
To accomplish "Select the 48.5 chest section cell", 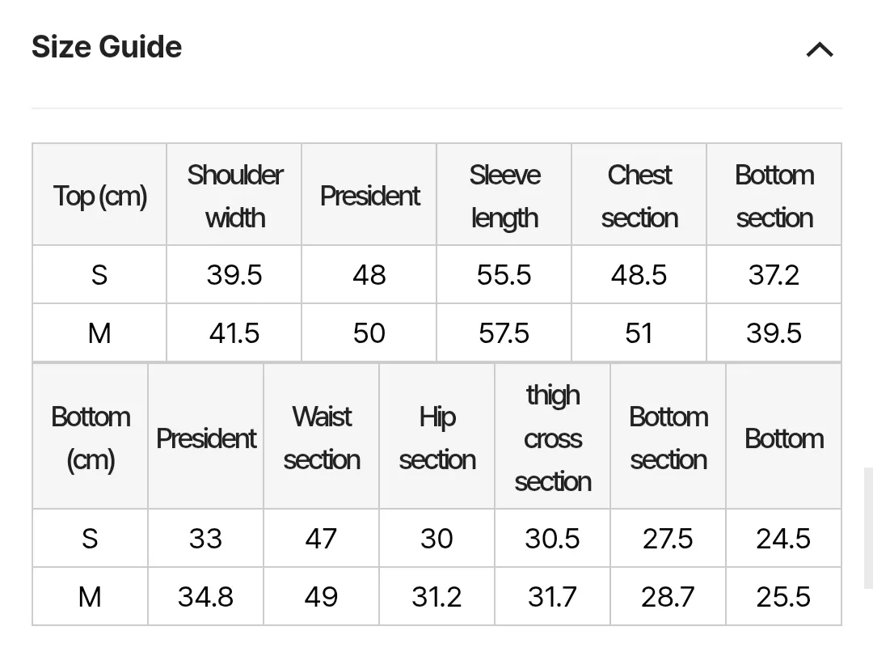I will coord(639,275).
